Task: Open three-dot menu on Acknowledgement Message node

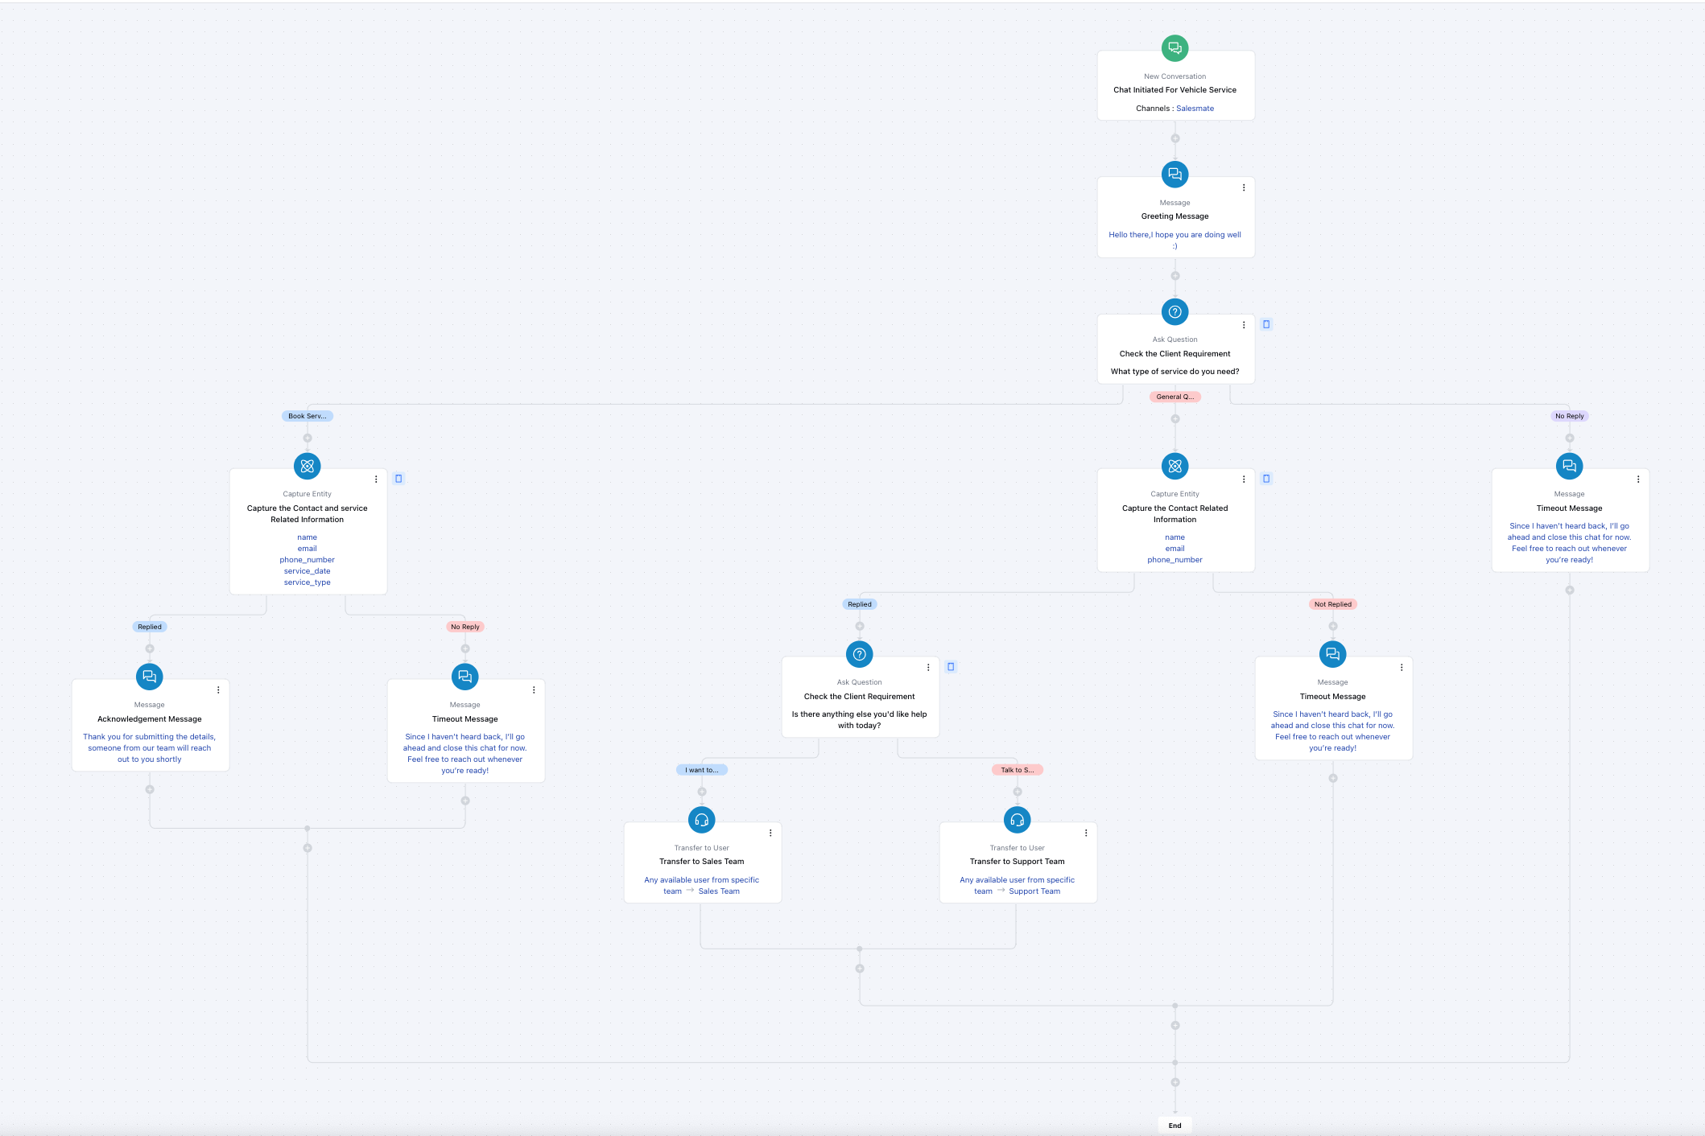Action: tap(218, 690)
